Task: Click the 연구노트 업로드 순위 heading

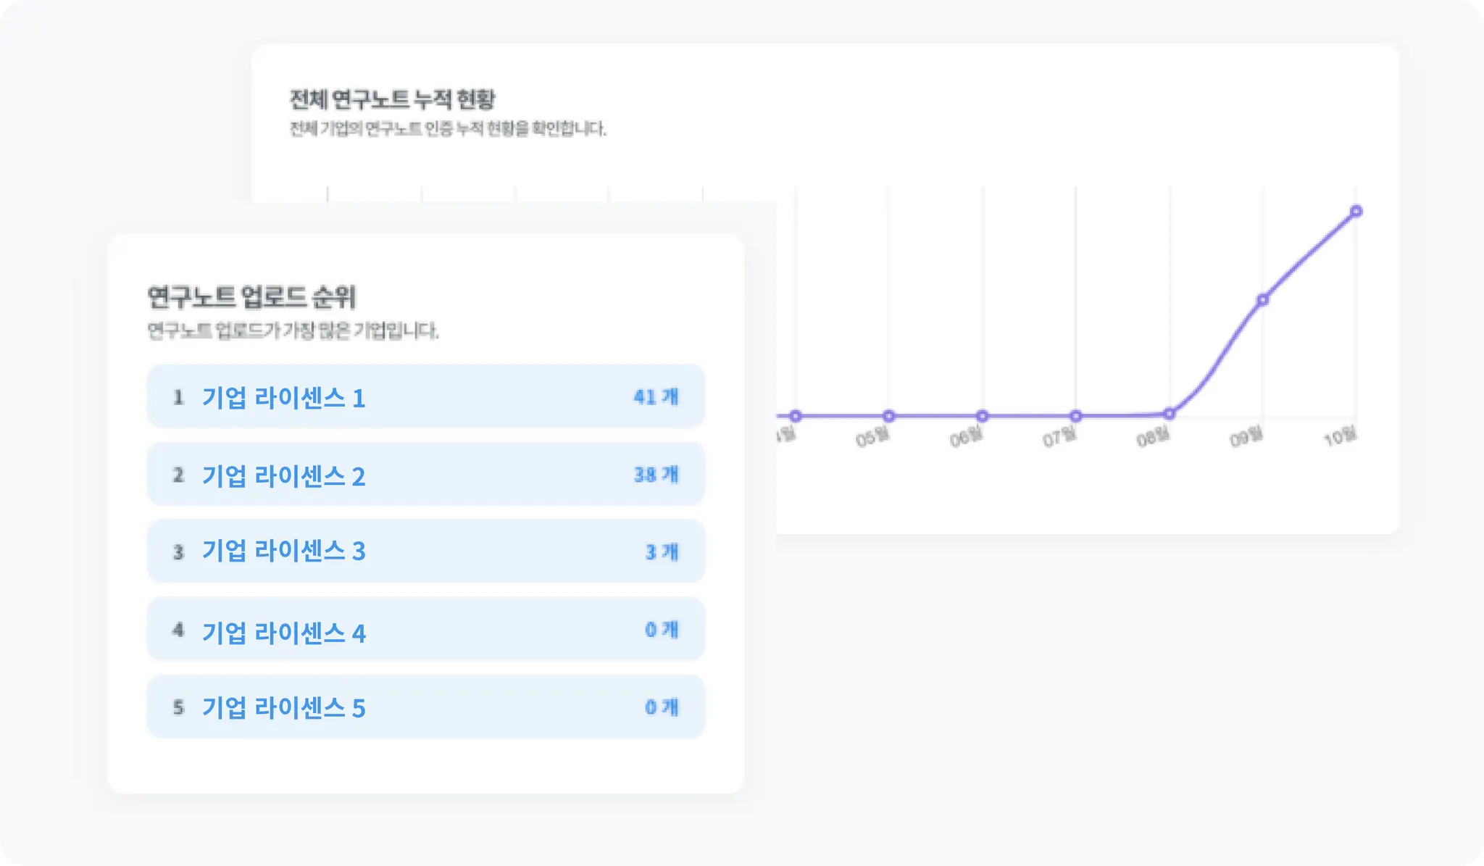Action: [x=251, y=296]
